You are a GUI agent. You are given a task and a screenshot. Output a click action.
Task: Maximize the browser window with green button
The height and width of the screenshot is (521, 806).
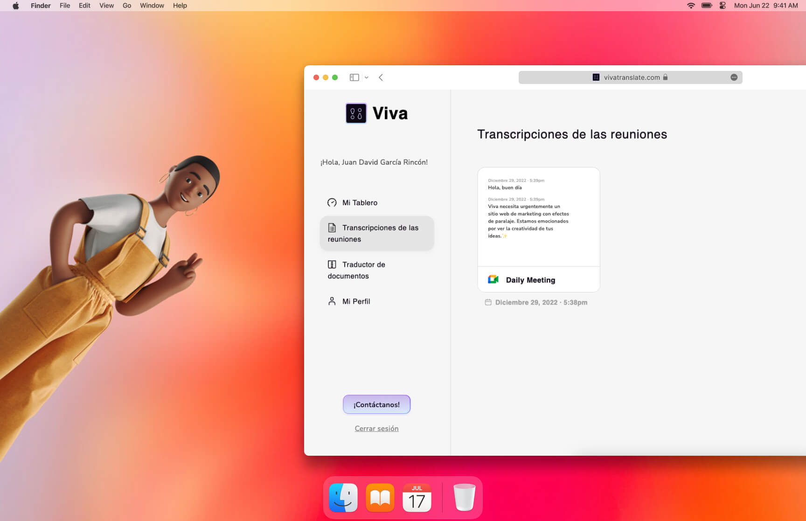(x=335, y=77)
